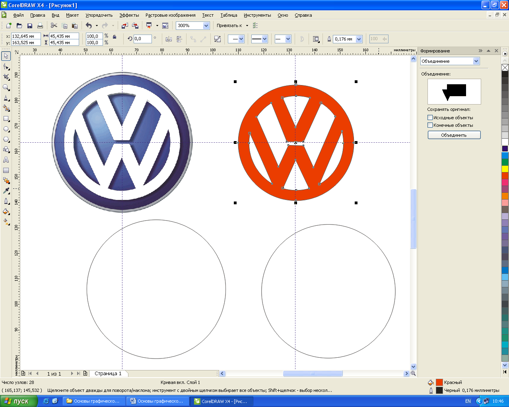Copy the selected object

coord(64,25)
